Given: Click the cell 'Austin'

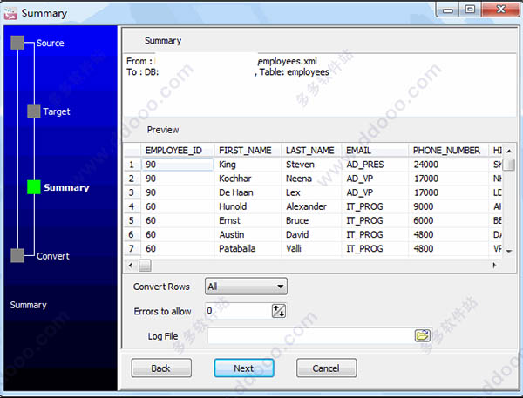Looking at the screenshot, I should (248, 234).
